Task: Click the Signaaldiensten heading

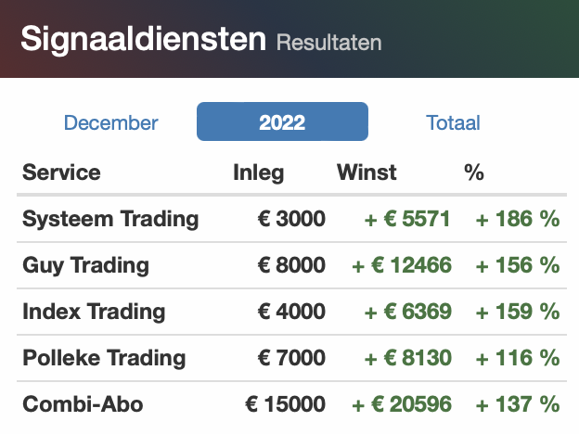Action: click(x=143, y=39)
